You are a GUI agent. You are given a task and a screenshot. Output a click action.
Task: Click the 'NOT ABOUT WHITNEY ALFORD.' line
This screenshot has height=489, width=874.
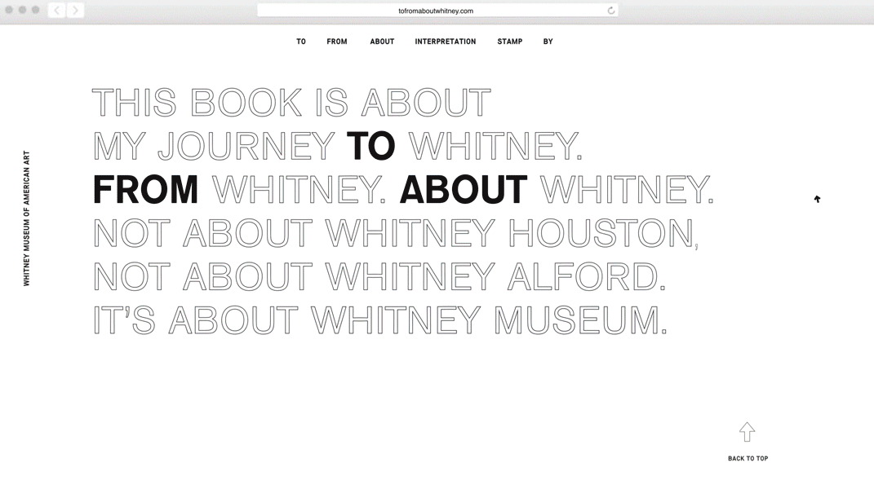coord(379,276)
